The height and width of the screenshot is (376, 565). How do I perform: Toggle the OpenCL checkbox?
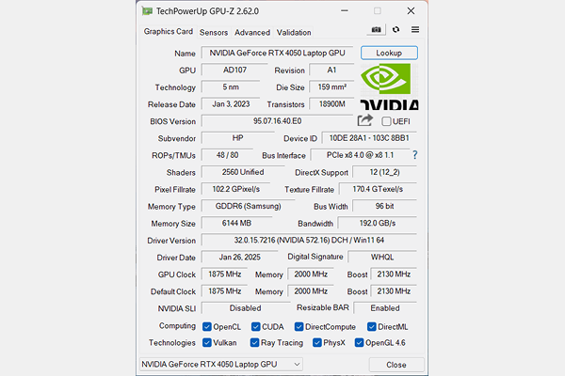coord(207,327)
